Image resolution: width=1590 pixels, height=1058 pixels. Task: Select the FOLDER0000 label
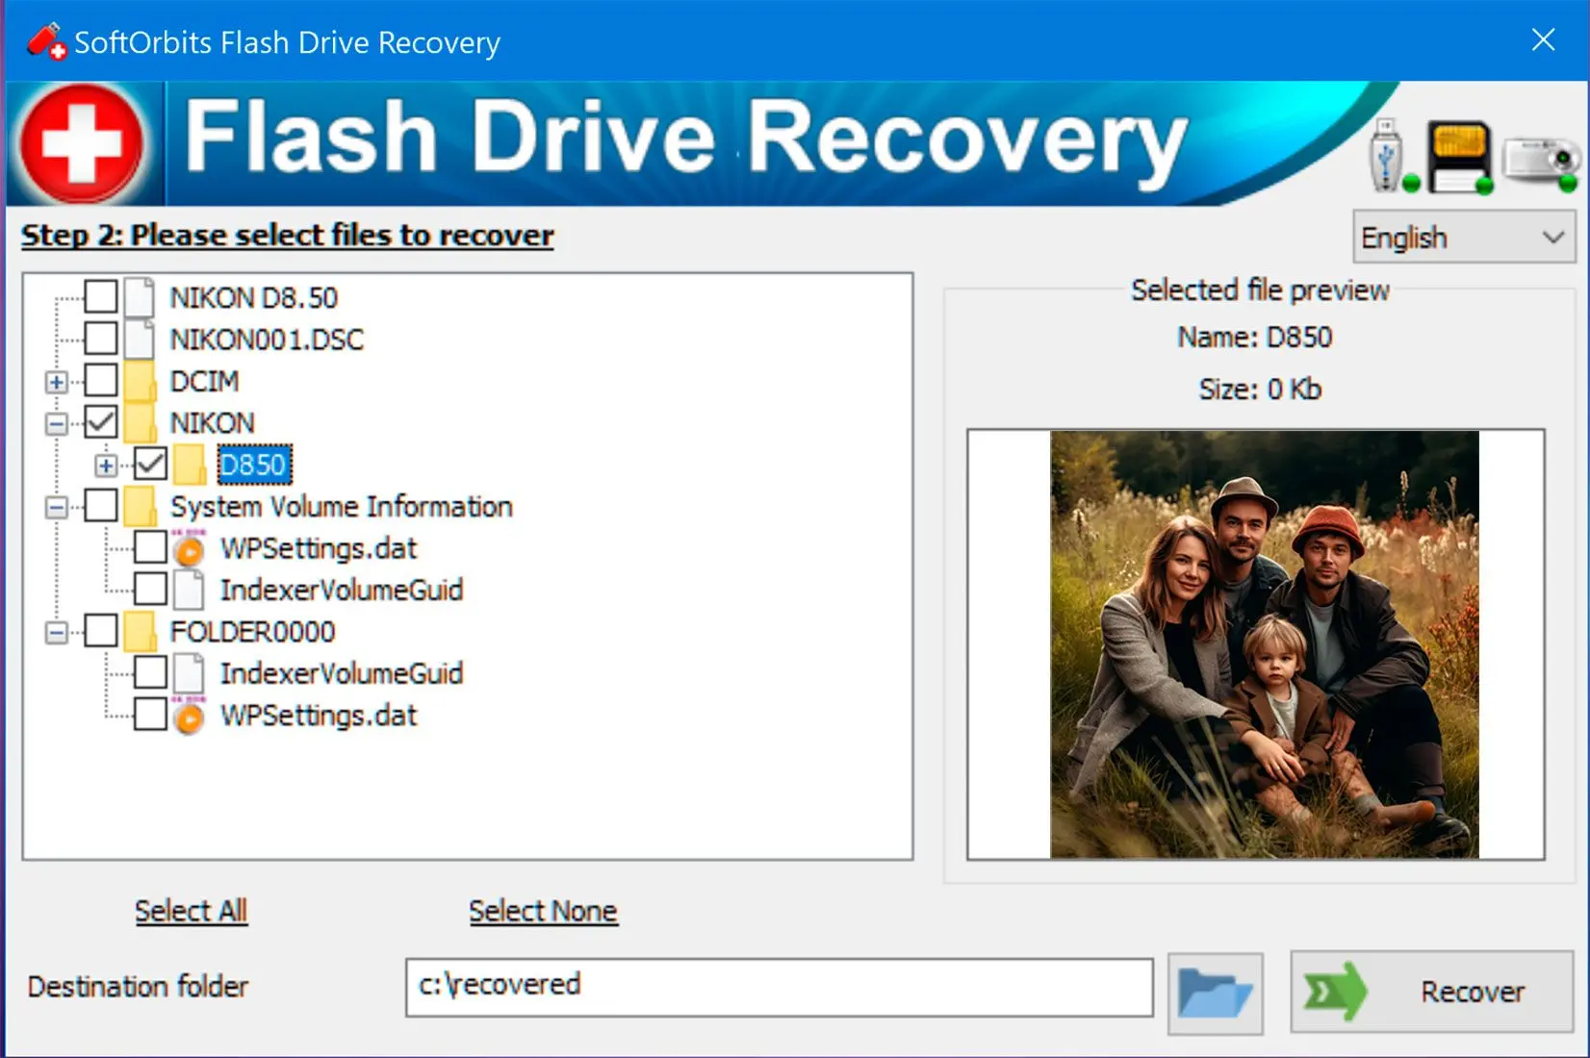252,632
